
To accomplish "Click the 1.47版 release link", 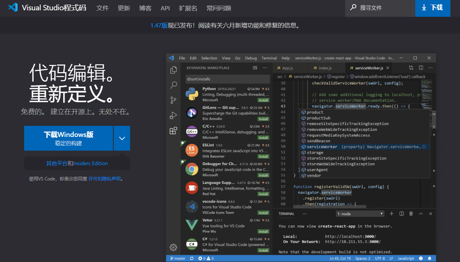I will 159,26.
